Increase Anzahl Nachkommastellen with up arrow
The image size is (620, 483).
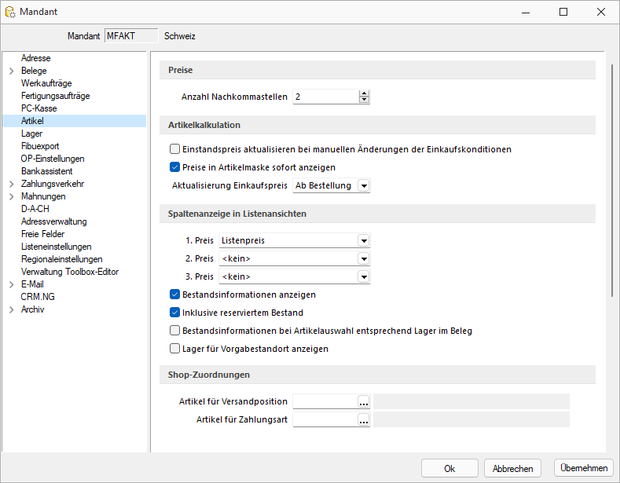[x=364, y=93]
